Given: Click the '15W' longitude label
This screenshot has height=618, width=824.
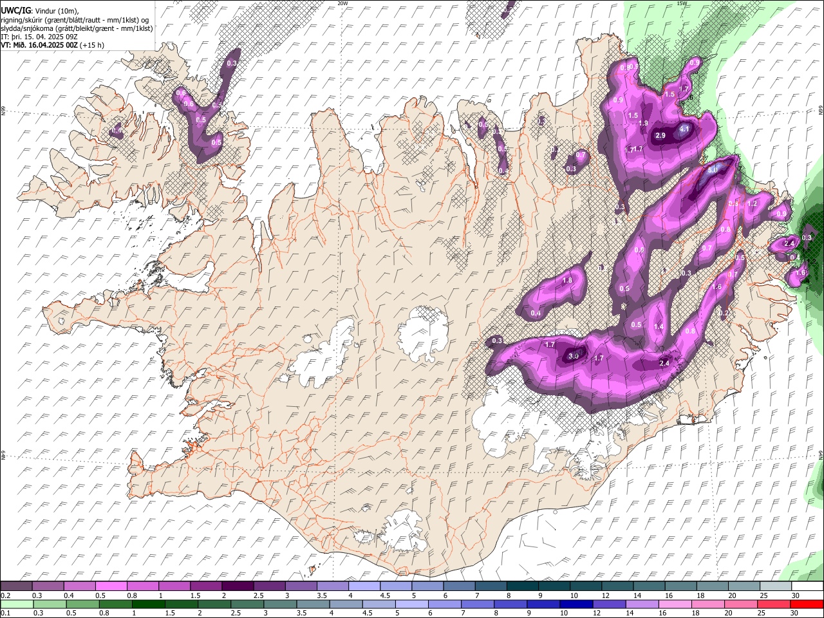Looking at the screenshot, I should pos(681,3).
